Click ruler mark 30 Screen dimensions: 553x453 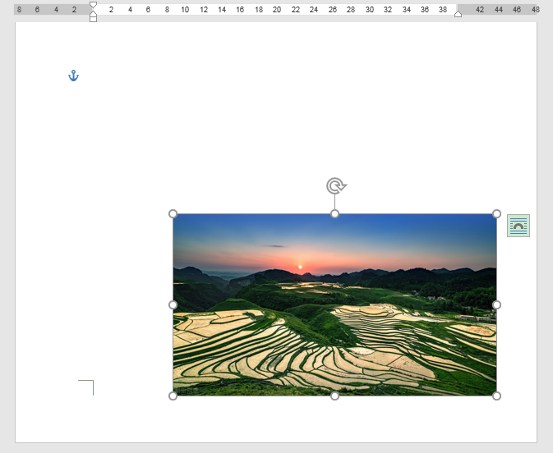point(369,10)
